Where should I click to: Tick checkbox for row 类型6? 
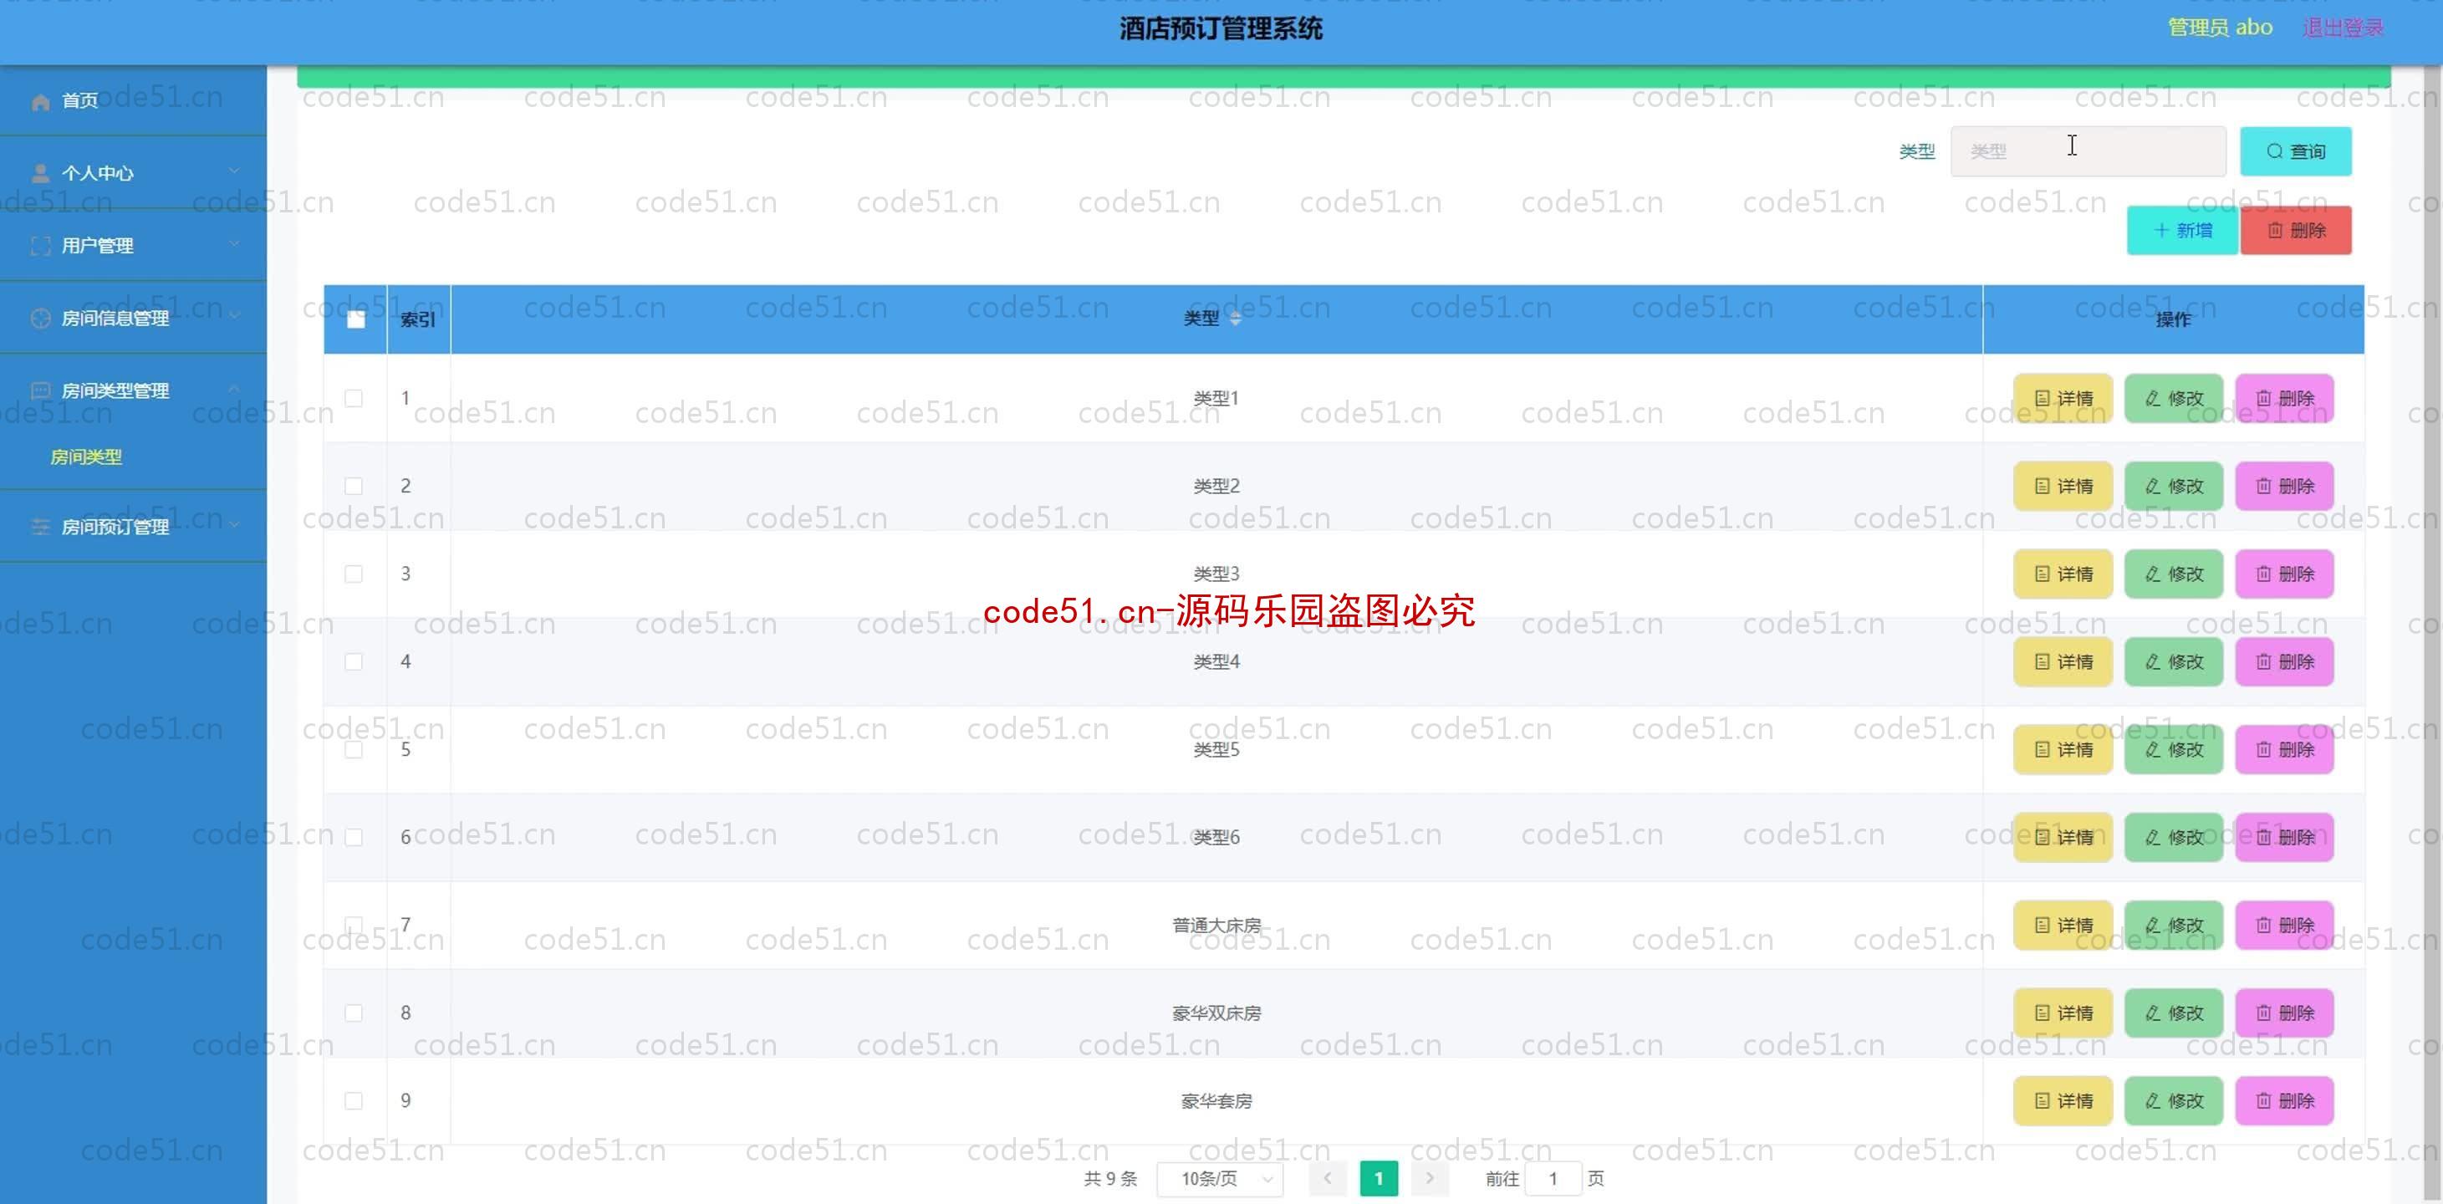pos(354,838)
